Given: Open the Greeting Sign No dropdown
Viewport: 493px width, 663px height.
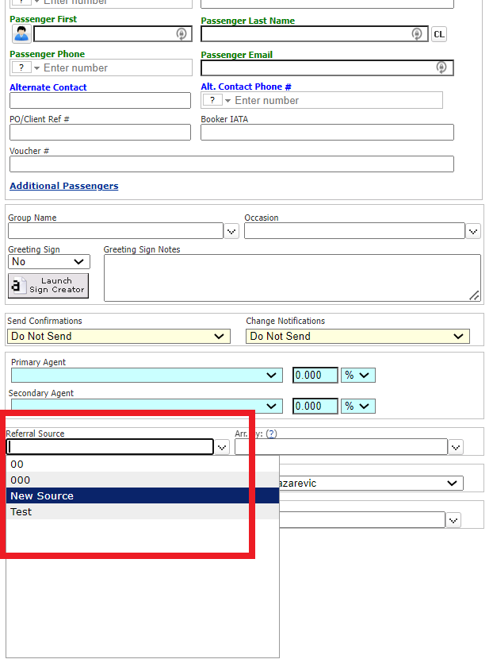Looking at the screenshot, I should [x=48, y=262].
